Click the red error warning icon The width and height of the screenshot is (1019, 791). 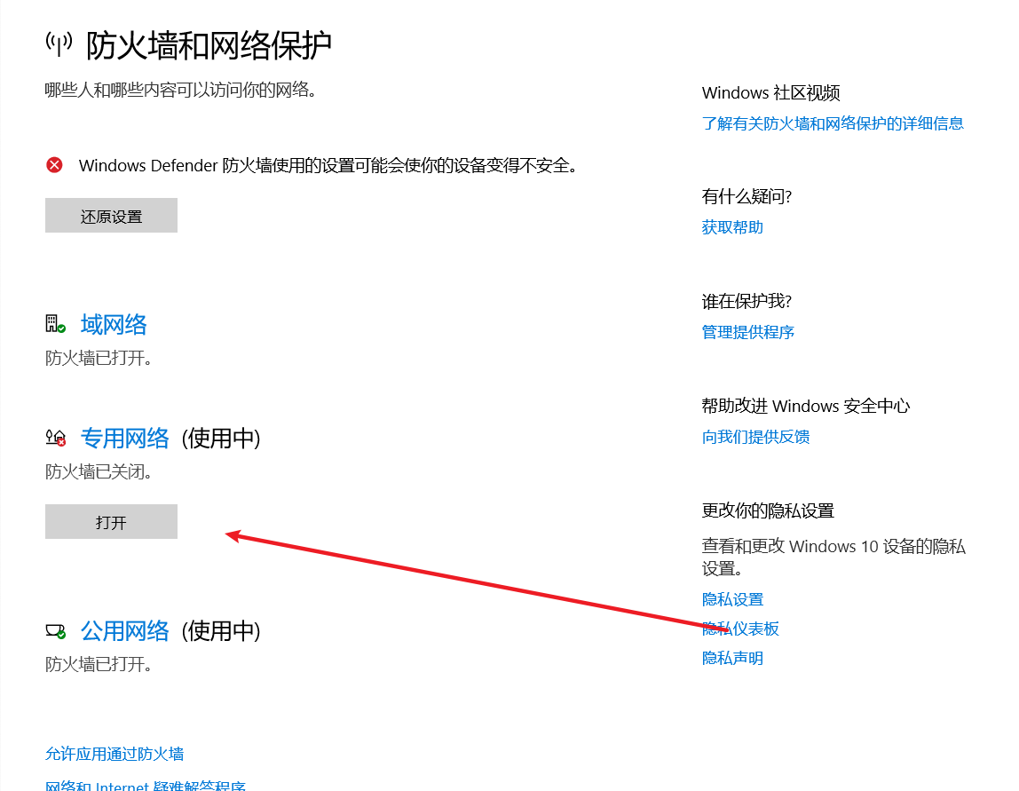[55, 165]
